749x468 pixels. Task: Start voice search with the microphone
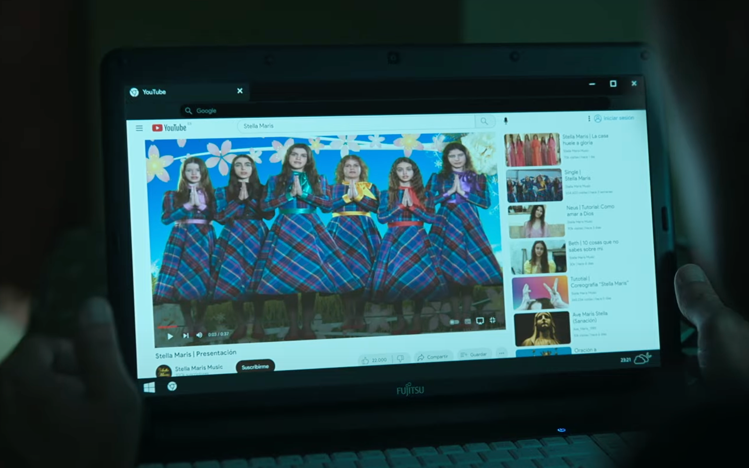tap(506, 121)
